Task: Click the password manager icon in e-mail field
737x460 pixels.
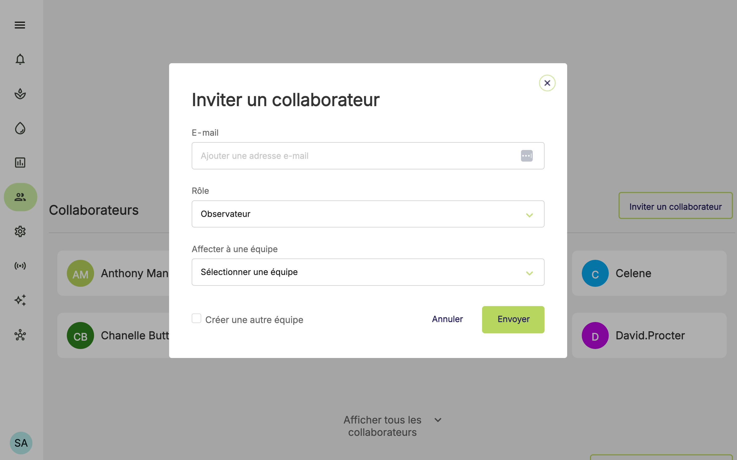Action: [x=527, y=156]
